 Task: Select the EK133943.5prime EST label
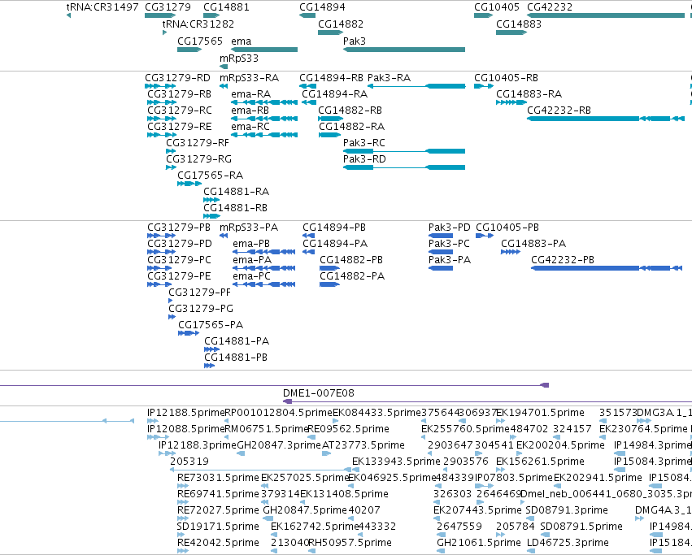click(x=396, y=462)
